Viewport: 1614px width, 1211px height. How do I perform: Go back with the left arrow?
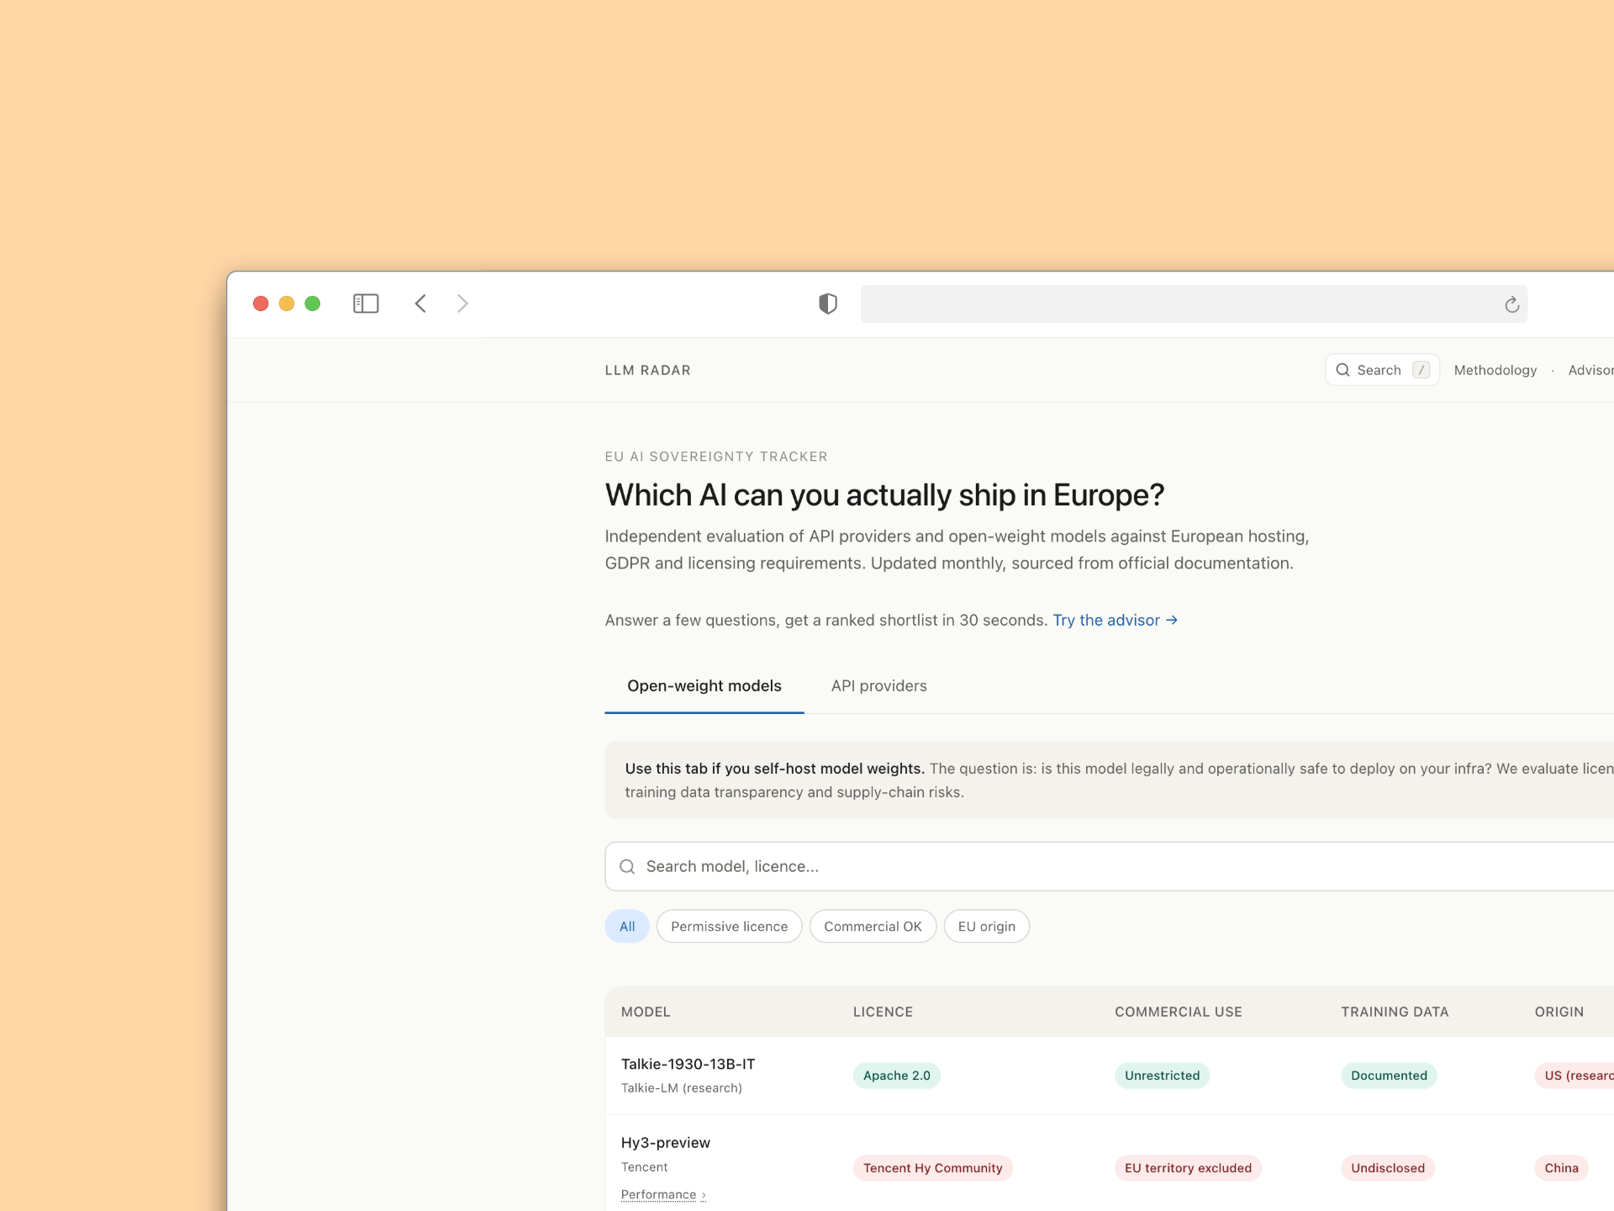pyautogui.click(x=421, y=304)
